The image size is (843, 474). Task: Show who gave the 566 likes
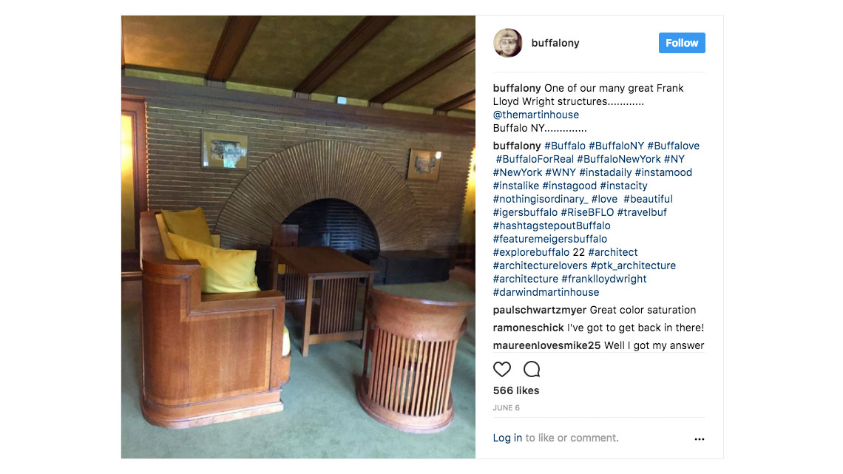pyautogui.click(x=516, y=390)
